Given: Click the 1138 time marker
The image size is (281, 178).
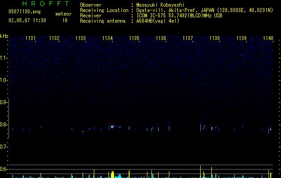Looking at the screenshot, I should [214, 38].
